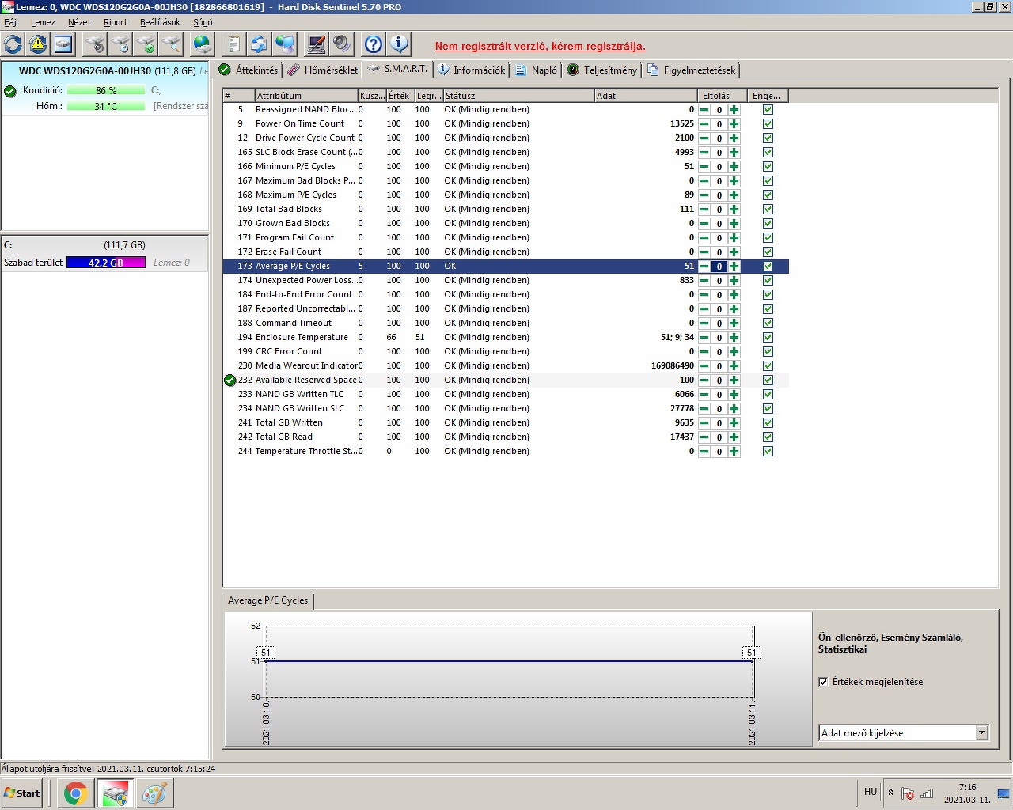Click the Start button
Screen dimensions: 1013x810
pyautogui.click(x=22, y=793)
